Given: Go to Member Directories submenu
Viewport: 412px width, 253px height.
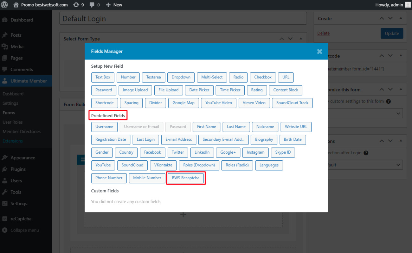Looking at the screenshot, I should pyautogui.click(x=22, y=132).
